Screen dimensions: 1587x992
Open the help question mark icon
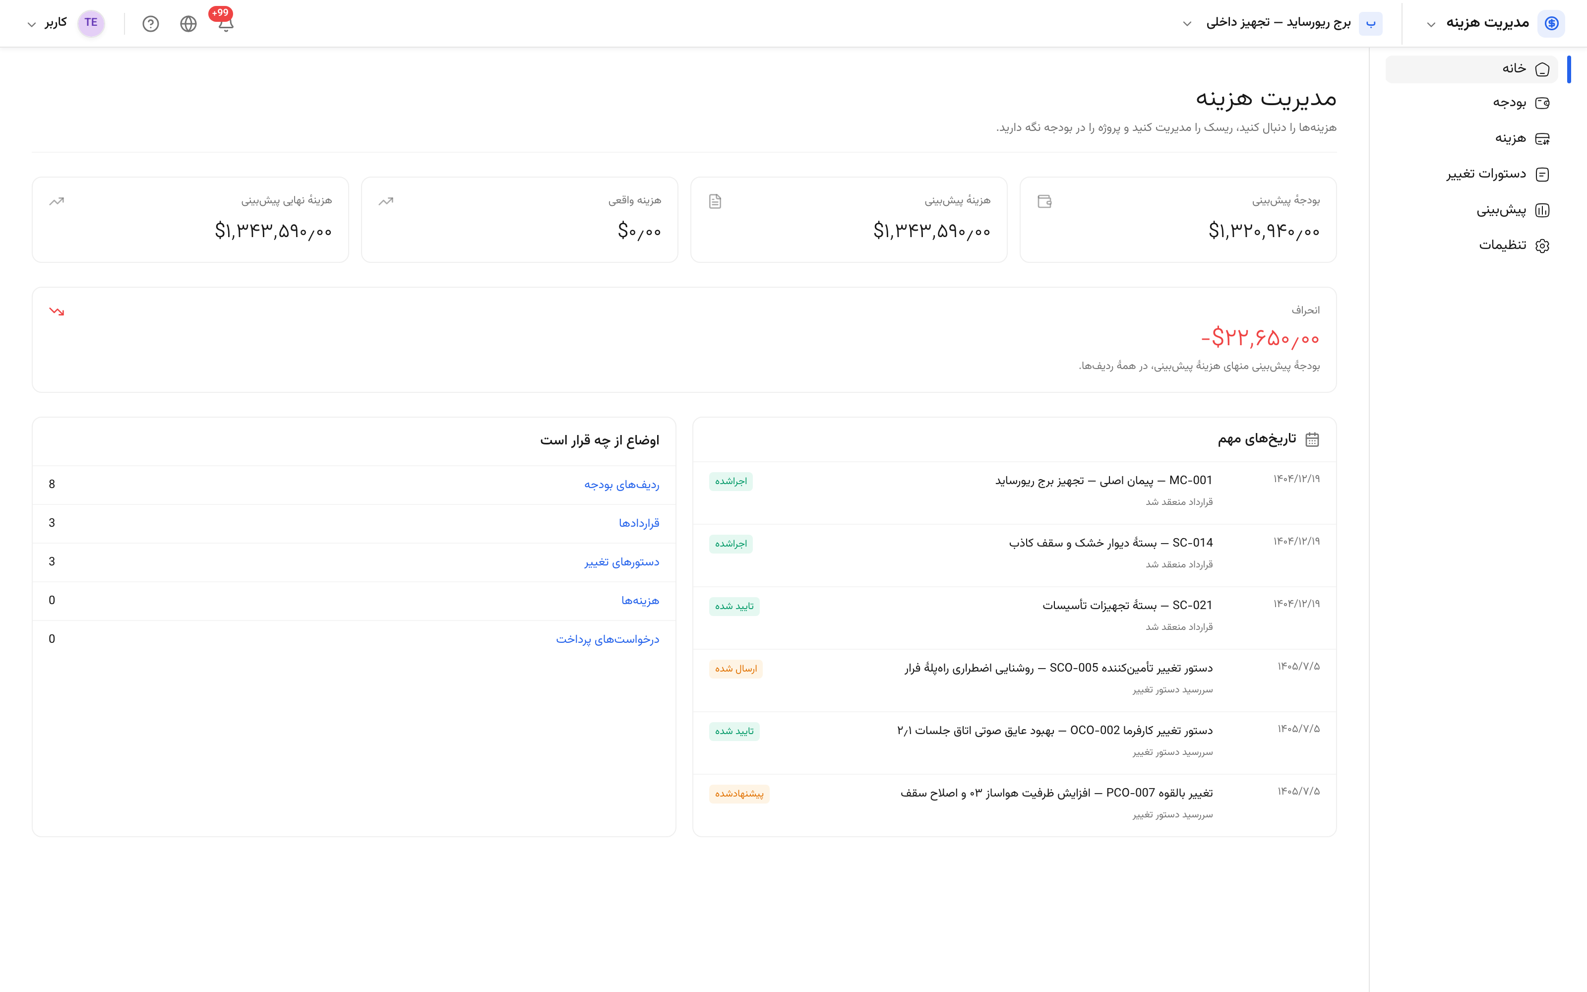tap(151, 24)
